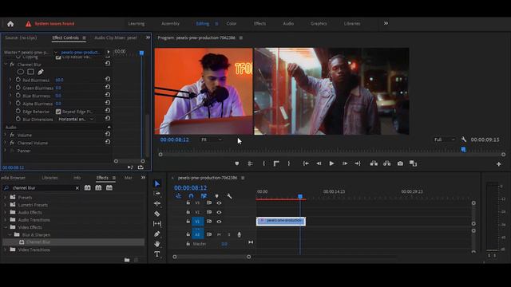Screen dimensions: 511x287
Task: Reset the Blur Dimensions parameter
Action: (108, 119)
